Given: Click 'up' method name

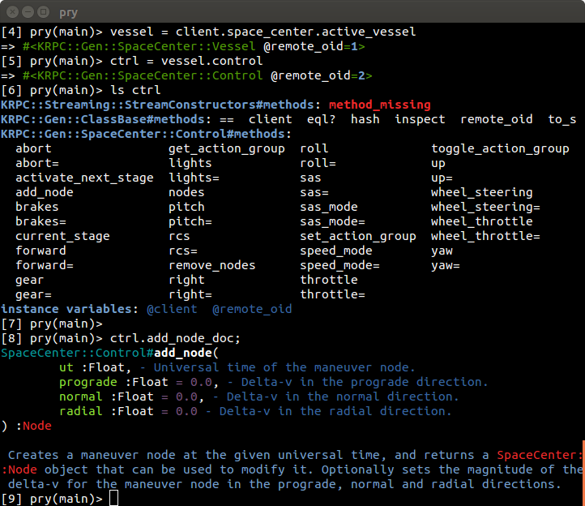Looking at the screenshot, I should [438, 164].
